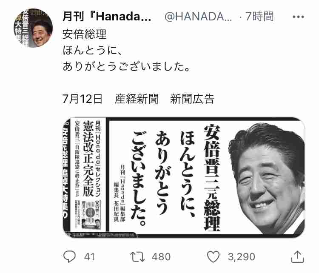View the 3,290 likes count
The image size is (319, 273).
coord(242,257)
